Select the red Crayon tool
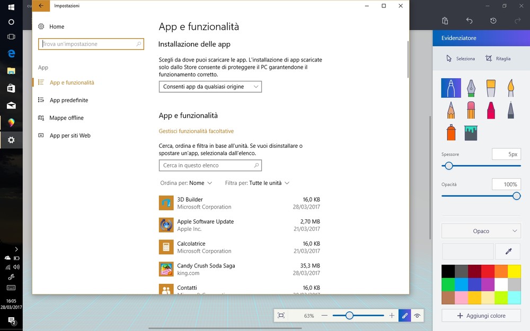Viewport: 530px width, 331px height. 491,110
